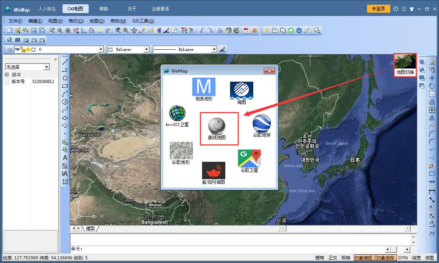
Task: Toggle 正交 ortho mode in status bar
Action: pyautogui.click(x=333, y=258)
